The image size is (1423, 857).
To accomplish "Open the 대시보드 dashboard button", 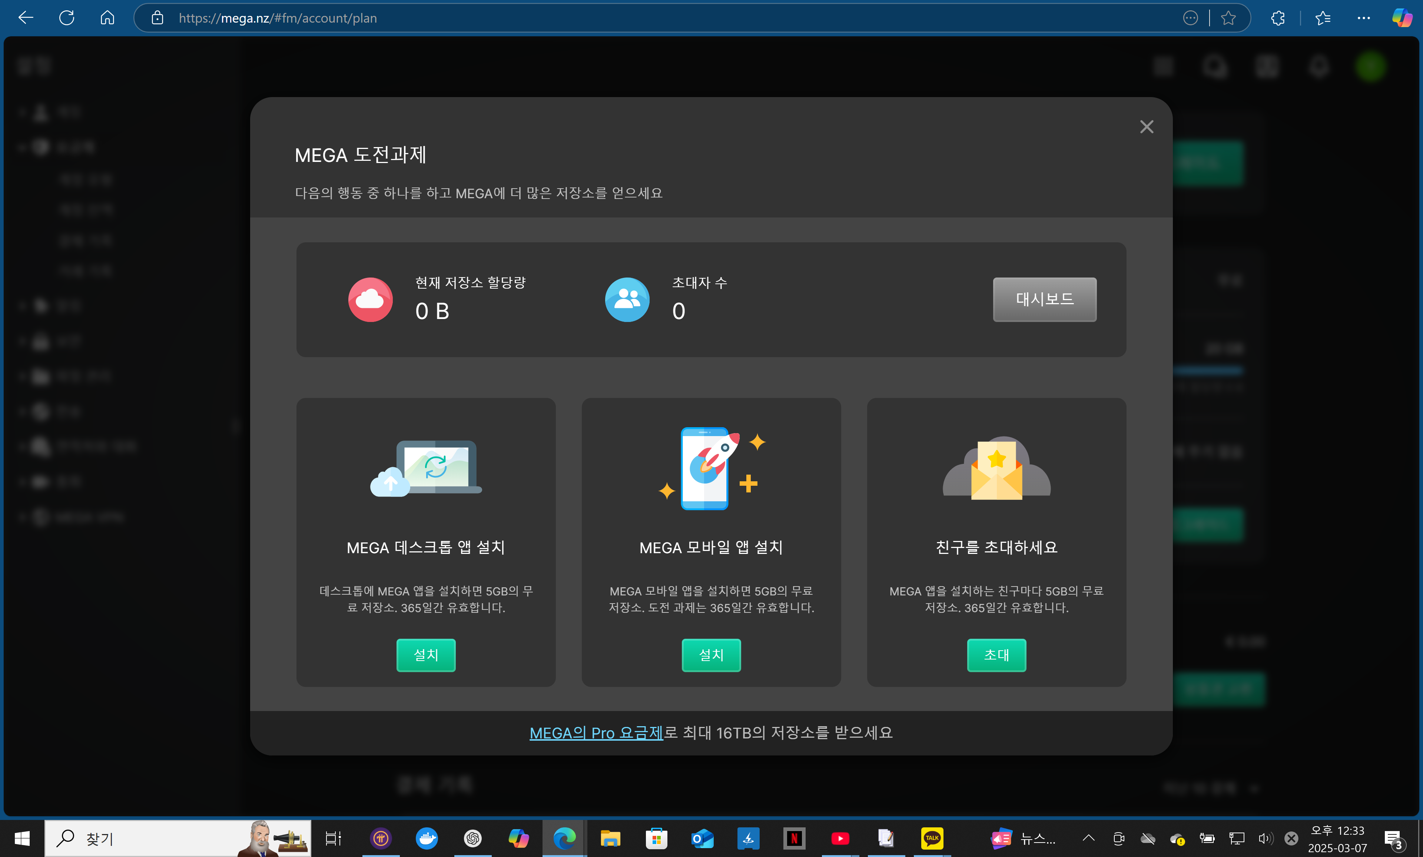I will tap(1044, 299).
